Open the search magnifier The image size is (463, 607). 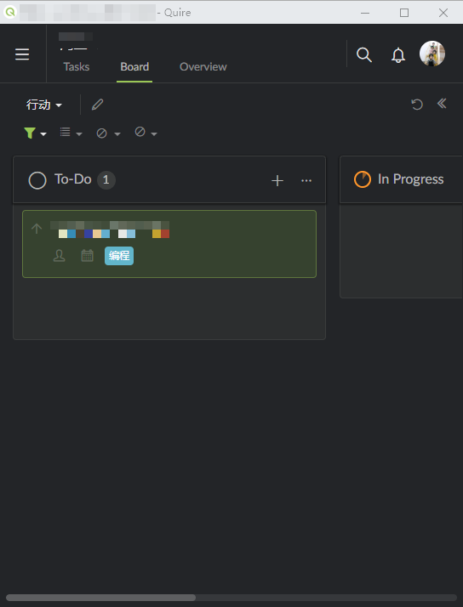(x=364, y=55)
